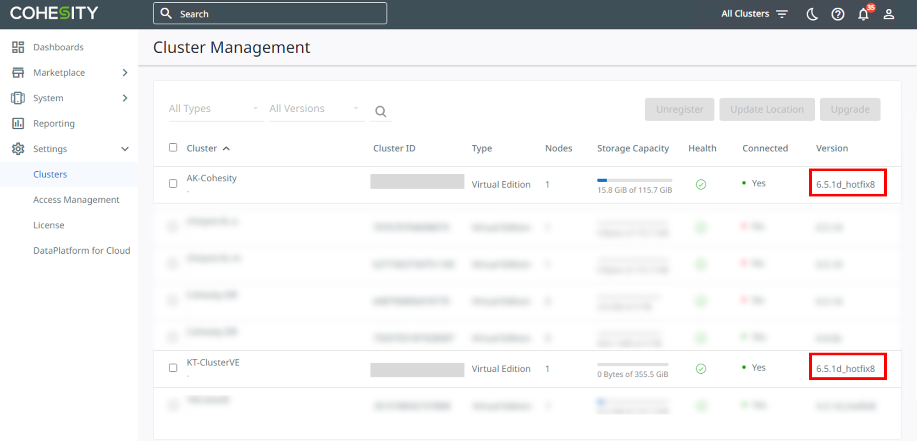
Task: Click the AK-Cohesity Connected Yes status
Action: (754, 183)
